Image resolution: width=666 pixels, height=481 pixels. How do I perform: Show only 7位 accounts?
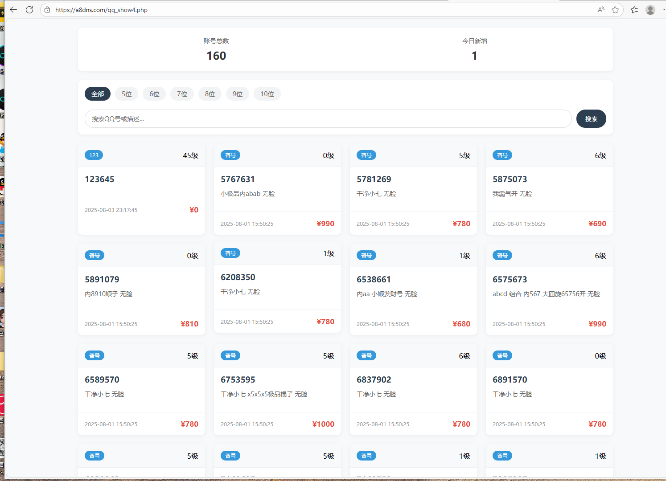[182, 94]
